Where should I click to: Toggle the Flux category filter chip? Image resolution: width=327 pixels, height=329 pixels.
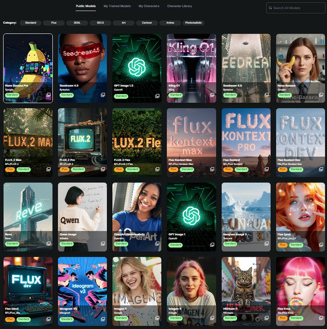54,23
